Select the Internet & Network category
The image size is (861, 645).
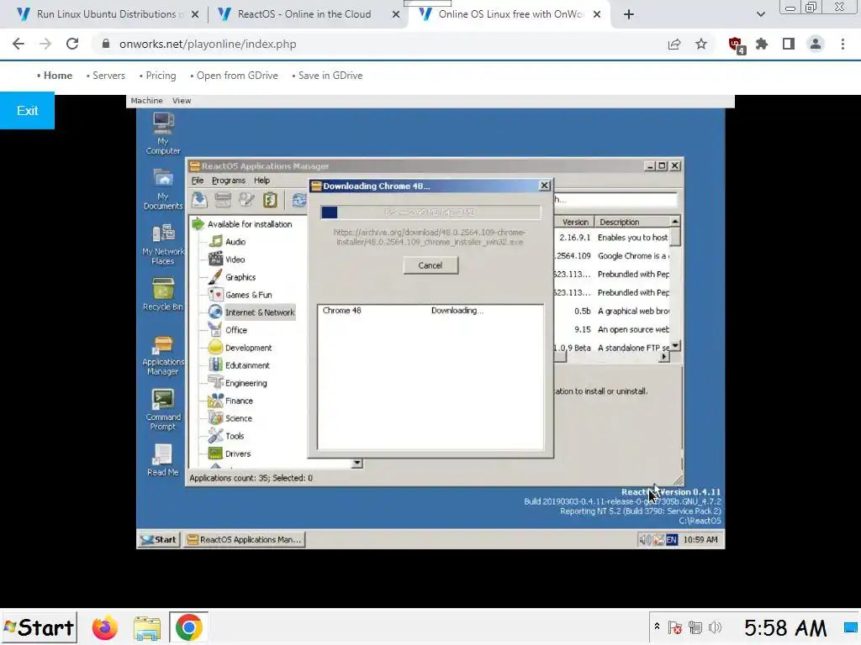tap(251, 312)
